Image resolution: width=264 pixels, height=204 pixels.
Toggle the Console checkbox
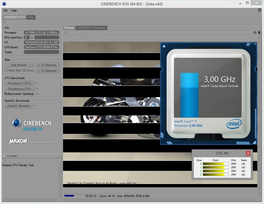pos(4,156)
